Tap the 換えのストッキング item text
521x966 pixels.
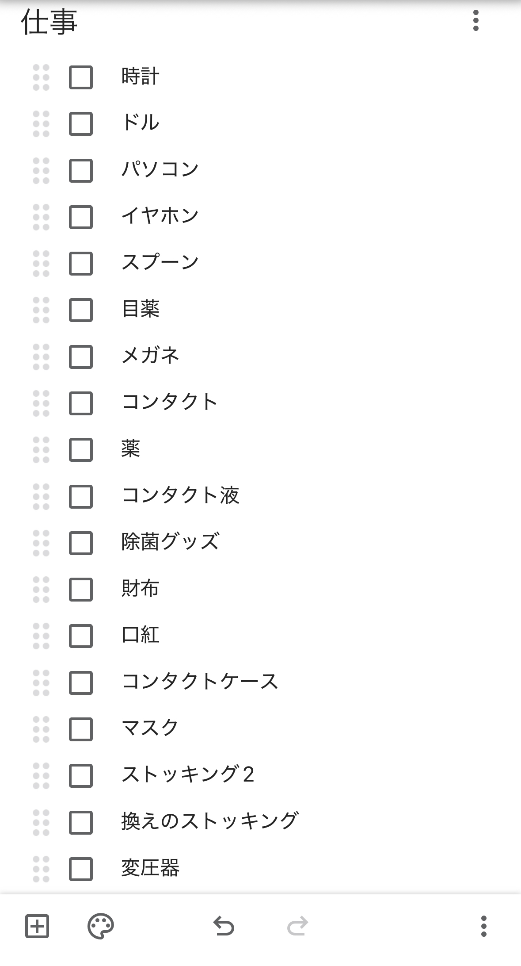point(210,822)
